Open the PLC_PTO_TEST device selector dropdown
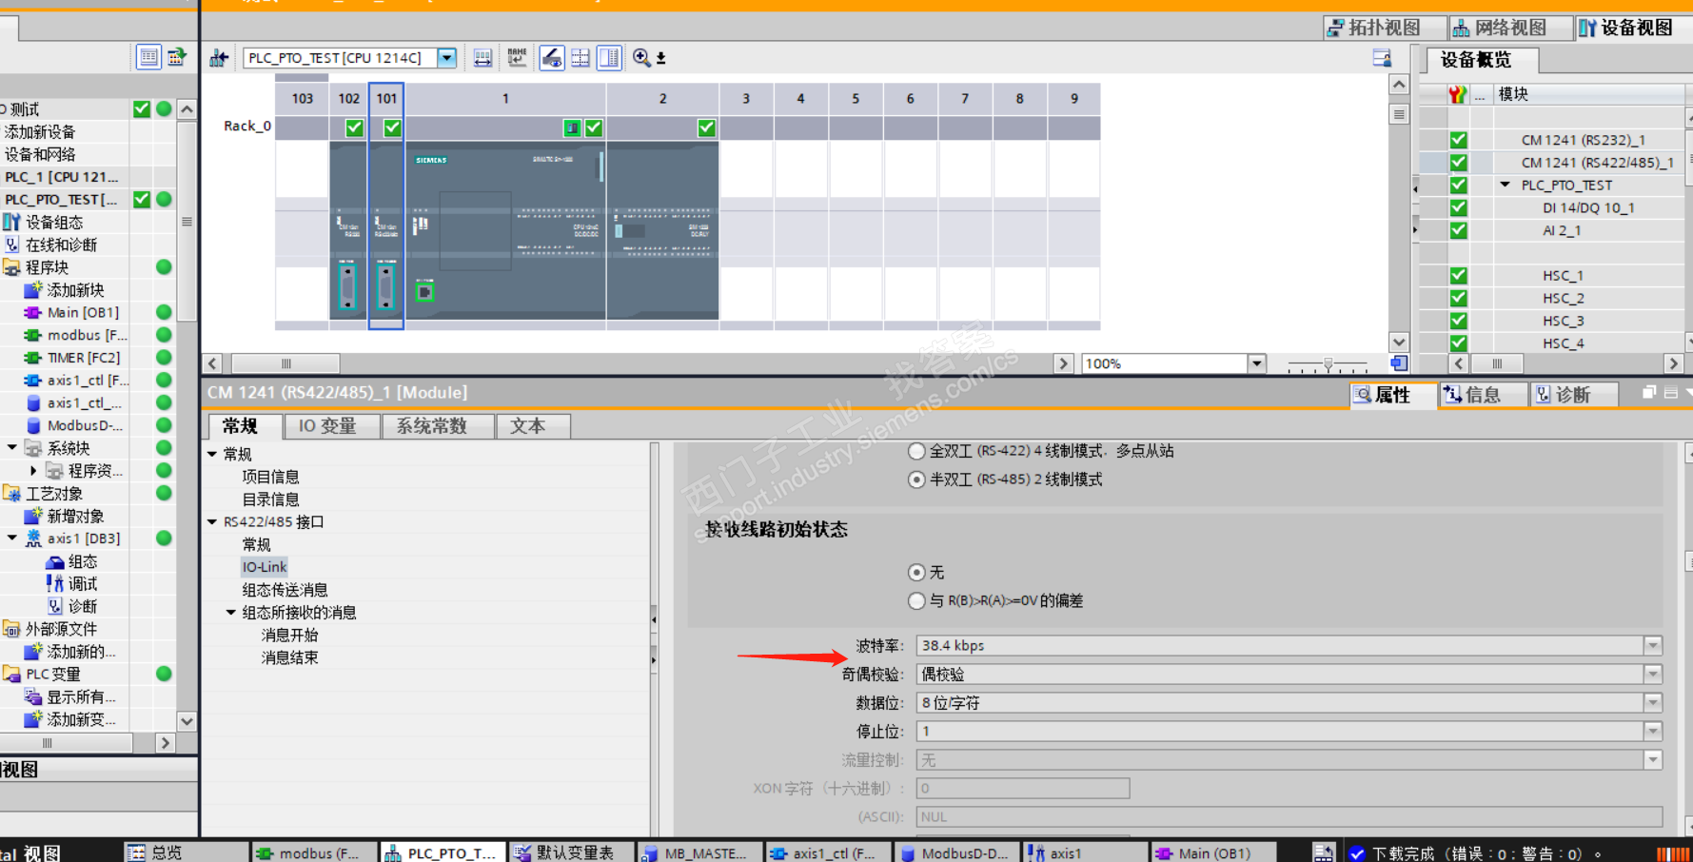The height and width of the screenshot is (862, 1693). pyautogui.click(x=446, y=58)
